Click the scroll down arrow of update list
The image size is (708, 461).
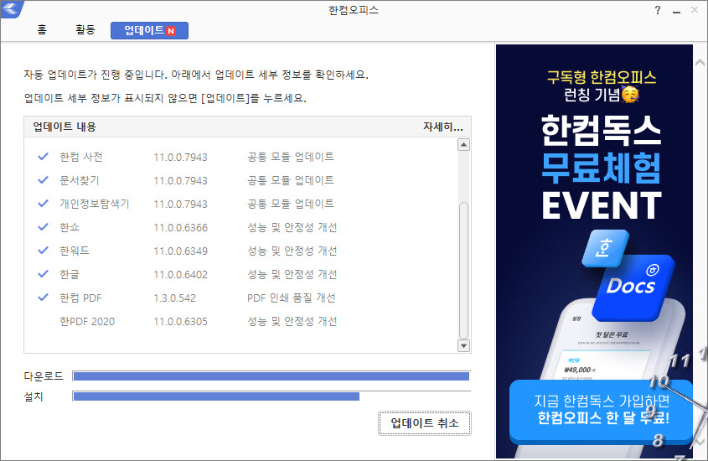tap(463, 346)
